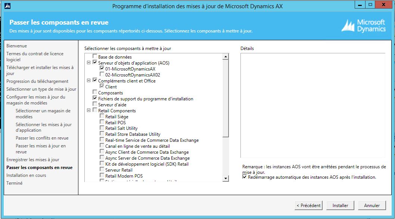The image size is (395, 219).
Task: Collapse Compléments client et Office node
Action: tap(89, 81)
